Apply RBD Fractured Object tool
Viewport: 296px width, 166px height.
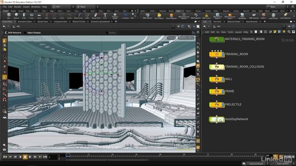coord(230,16)
